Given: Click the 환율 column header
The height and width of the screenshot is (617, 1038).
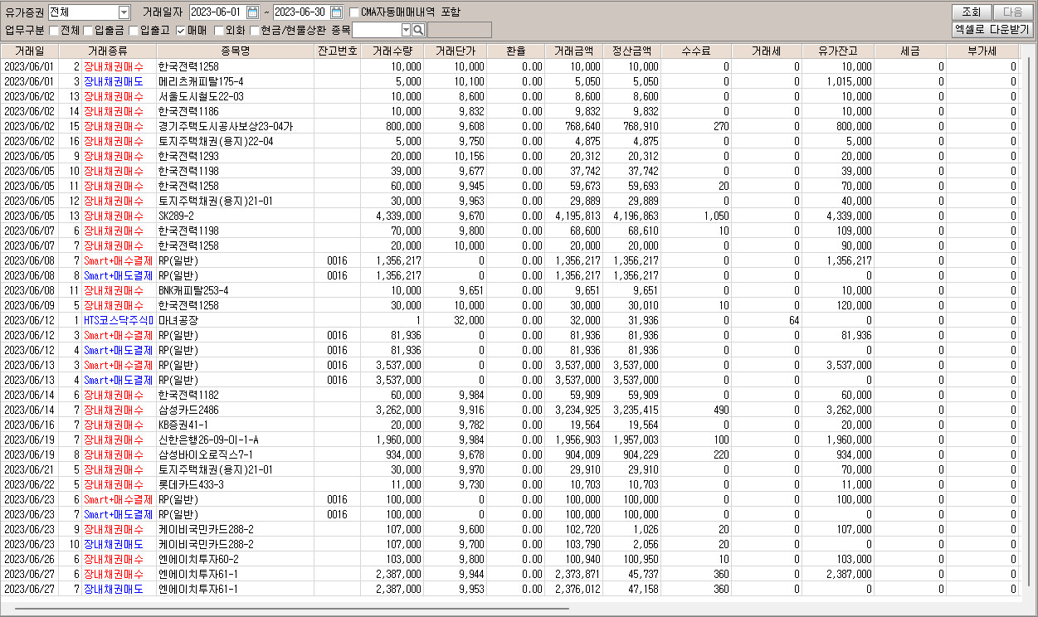Looking at the screenshot, I should (x=516, y=51).
